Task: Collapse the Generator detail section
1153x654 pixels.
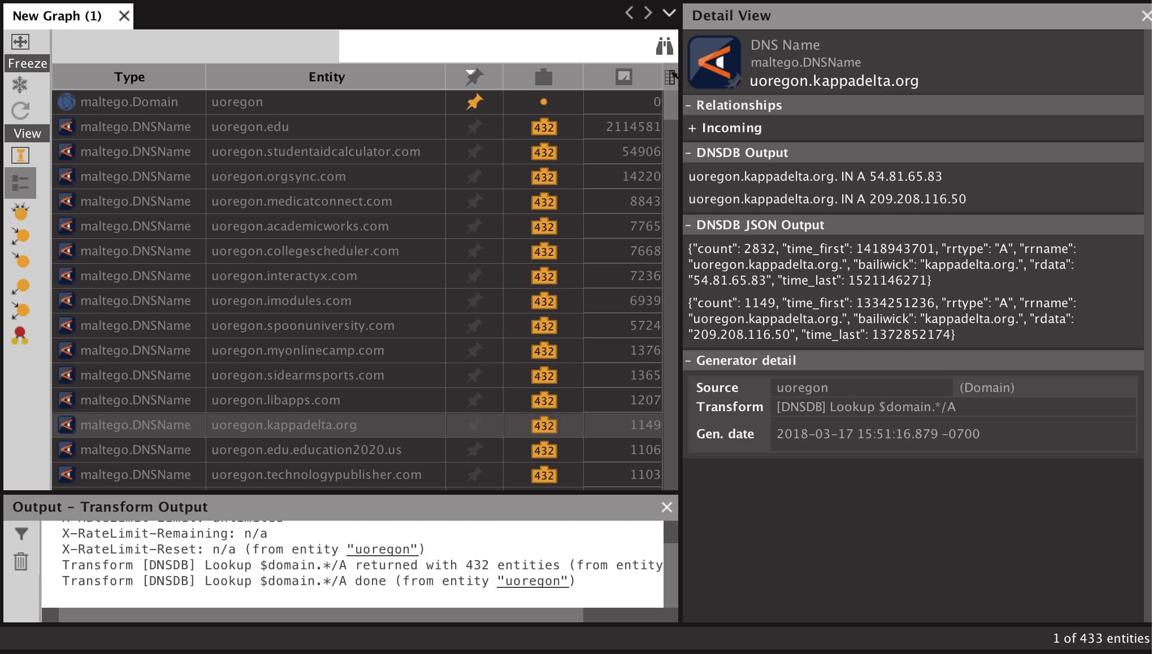Action: tap(688, 361)
